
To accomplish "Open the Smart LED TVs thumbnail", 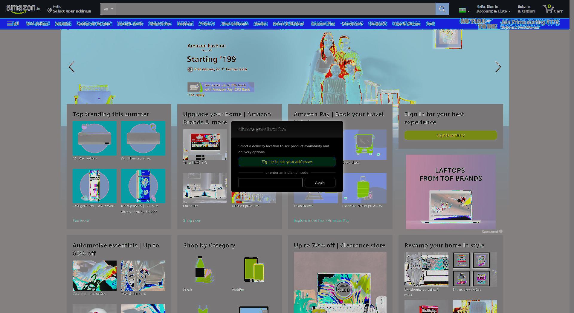I will click(x=205, y=145).
